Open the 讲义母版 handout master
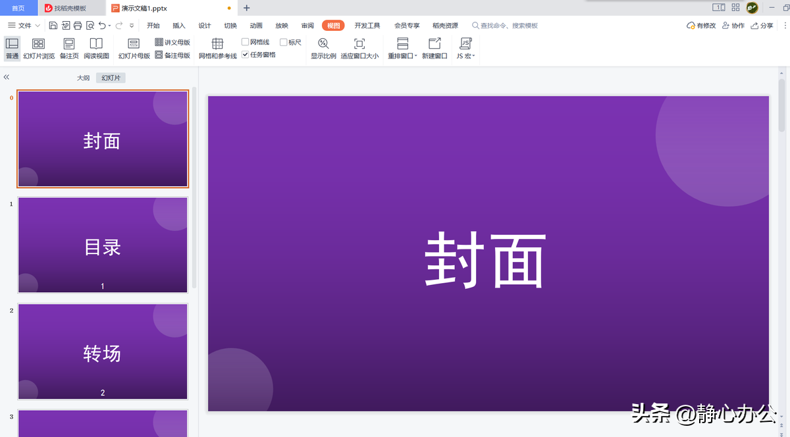Viewport: 790px width, 437px height. pos(172,42)
